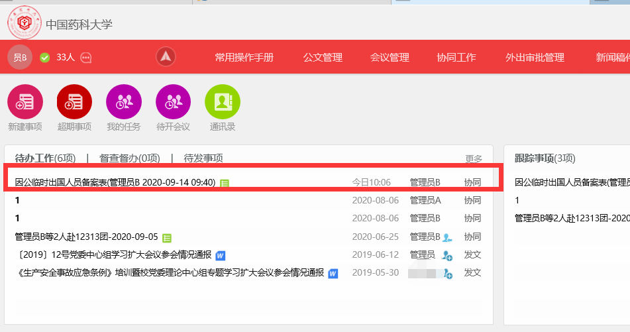
Task: Click the user avatar 员B
Action: 20,57
